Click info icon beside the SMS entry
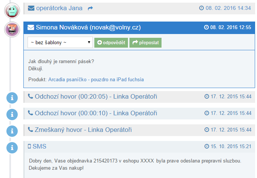This screenshot has height=178, width=257. pos(12,148)
